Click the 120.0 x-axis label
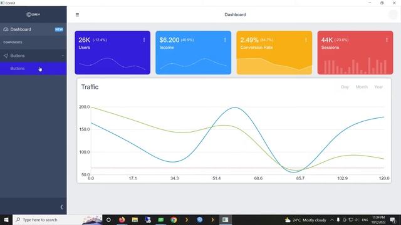 [x=384, y=178]
